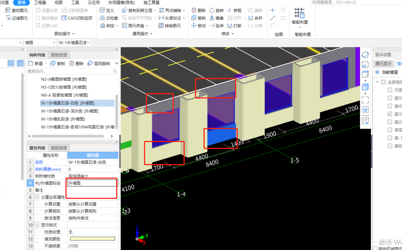The image size is (402, 250).
Task: Collapse the 显示样式 property group
Action: pyautogui.click(x=37, y=225)
